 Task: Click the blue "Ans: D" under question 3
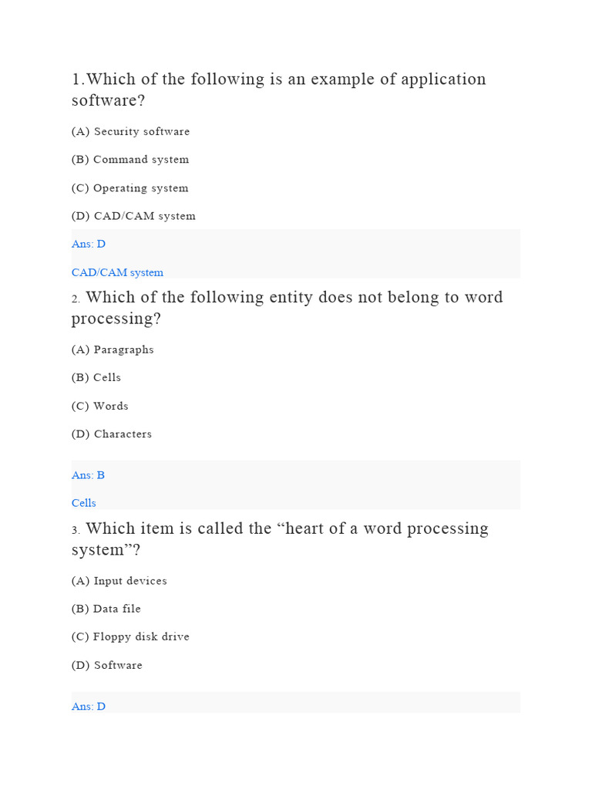coord(89,707)
